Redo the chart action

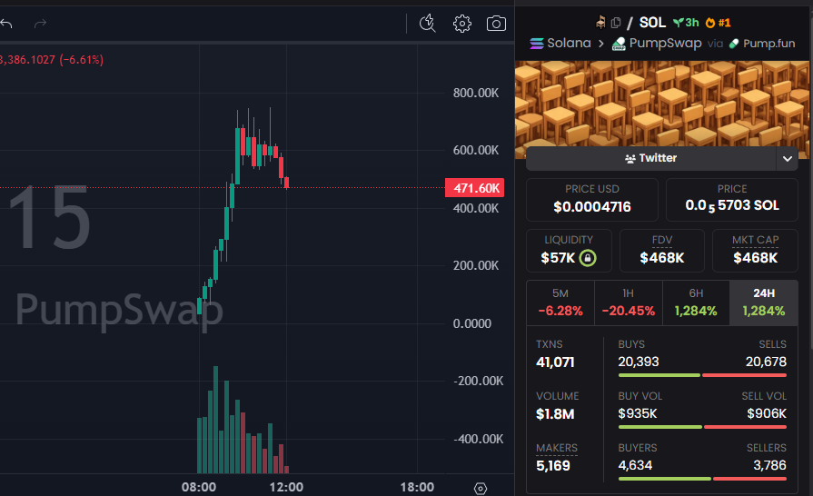coord(41,24)
